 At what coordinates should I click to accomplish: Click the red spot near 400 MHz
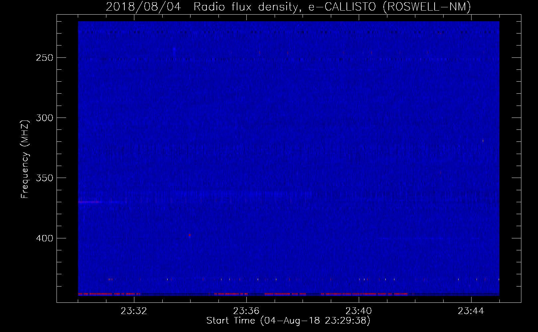190,235
